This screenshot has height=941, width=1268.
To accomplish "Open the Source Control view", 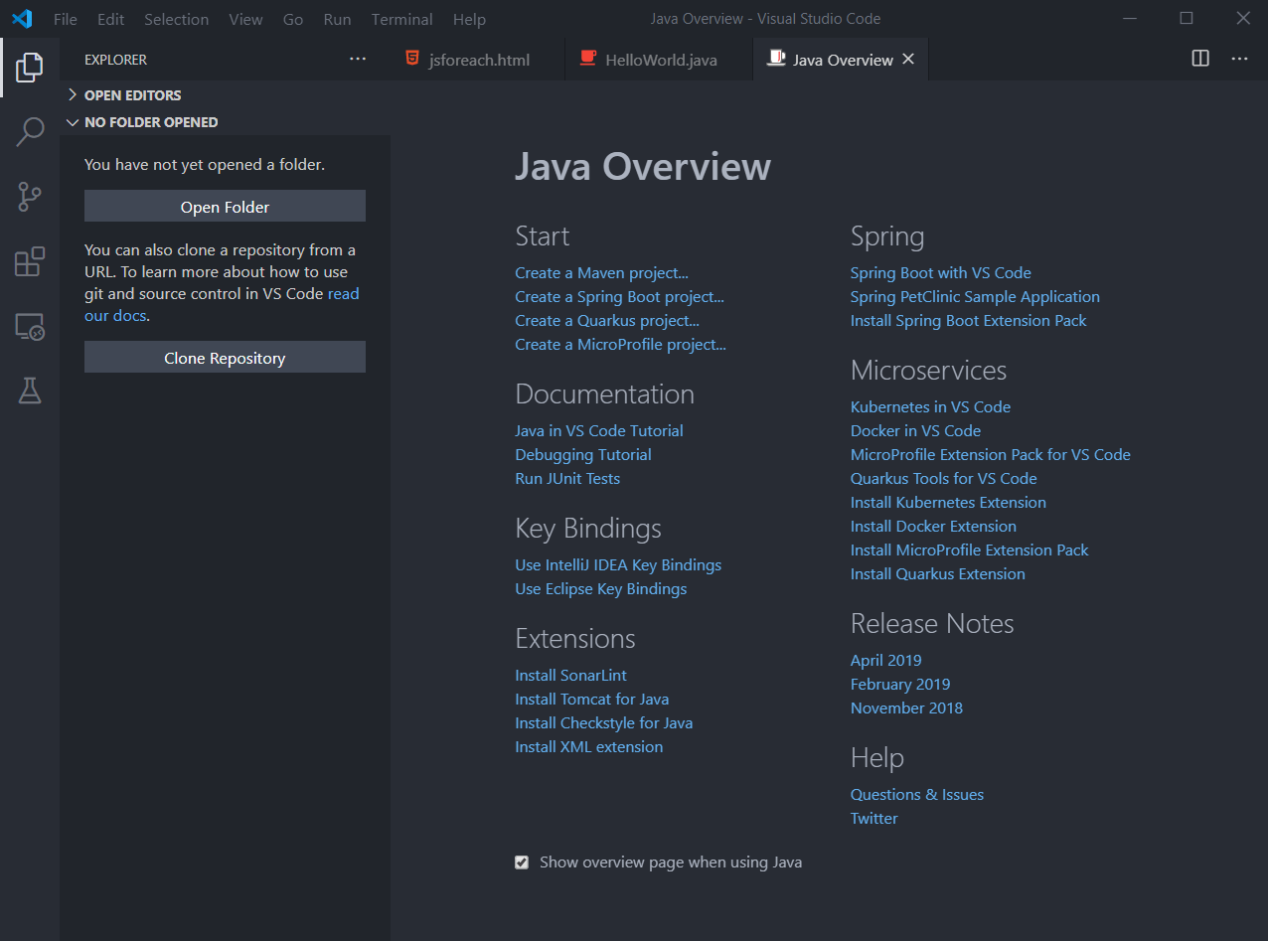I will [x=30, y=197].
